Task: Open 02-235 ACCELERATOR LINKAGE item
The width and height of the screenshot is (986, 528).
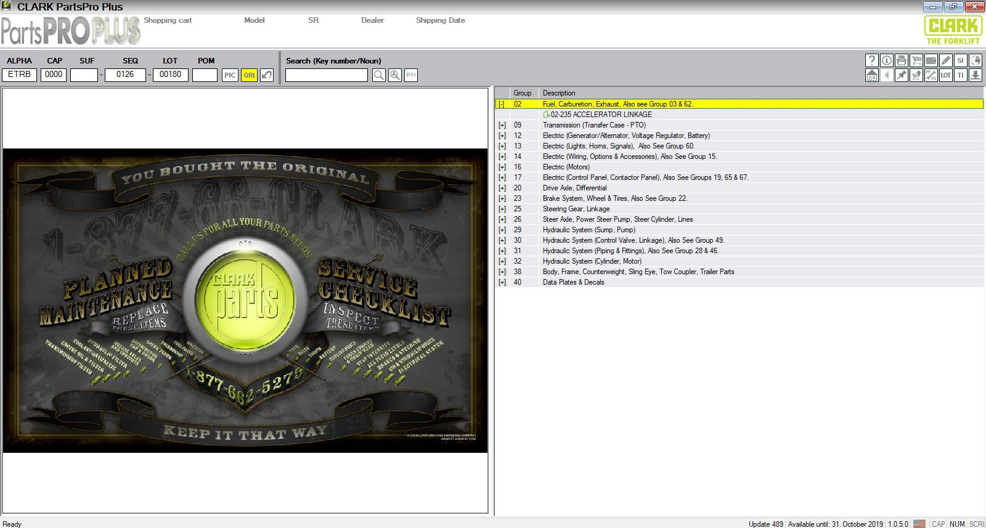Action: click(x=597, y=115)
